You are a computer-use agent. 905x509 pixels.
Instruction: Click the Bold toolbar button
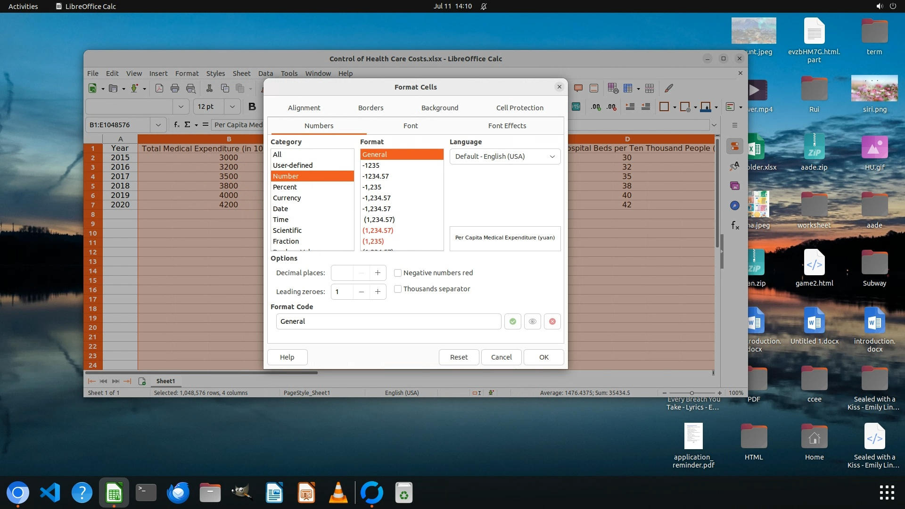(x=252, y=107)
